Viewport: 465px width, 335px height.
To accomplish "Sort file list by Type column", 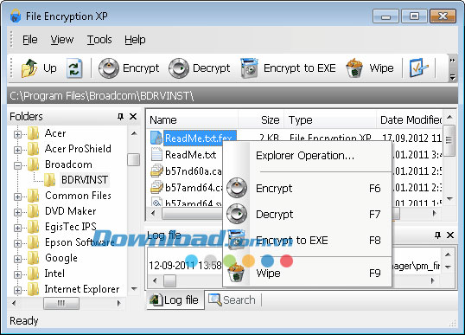I will (330, 120).
